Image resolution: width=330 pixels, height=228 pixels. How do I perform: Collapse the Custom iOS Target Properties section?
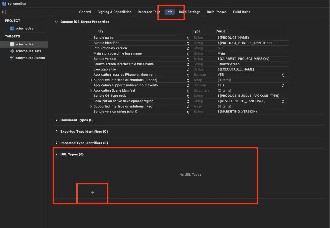[x=57, y=22]
